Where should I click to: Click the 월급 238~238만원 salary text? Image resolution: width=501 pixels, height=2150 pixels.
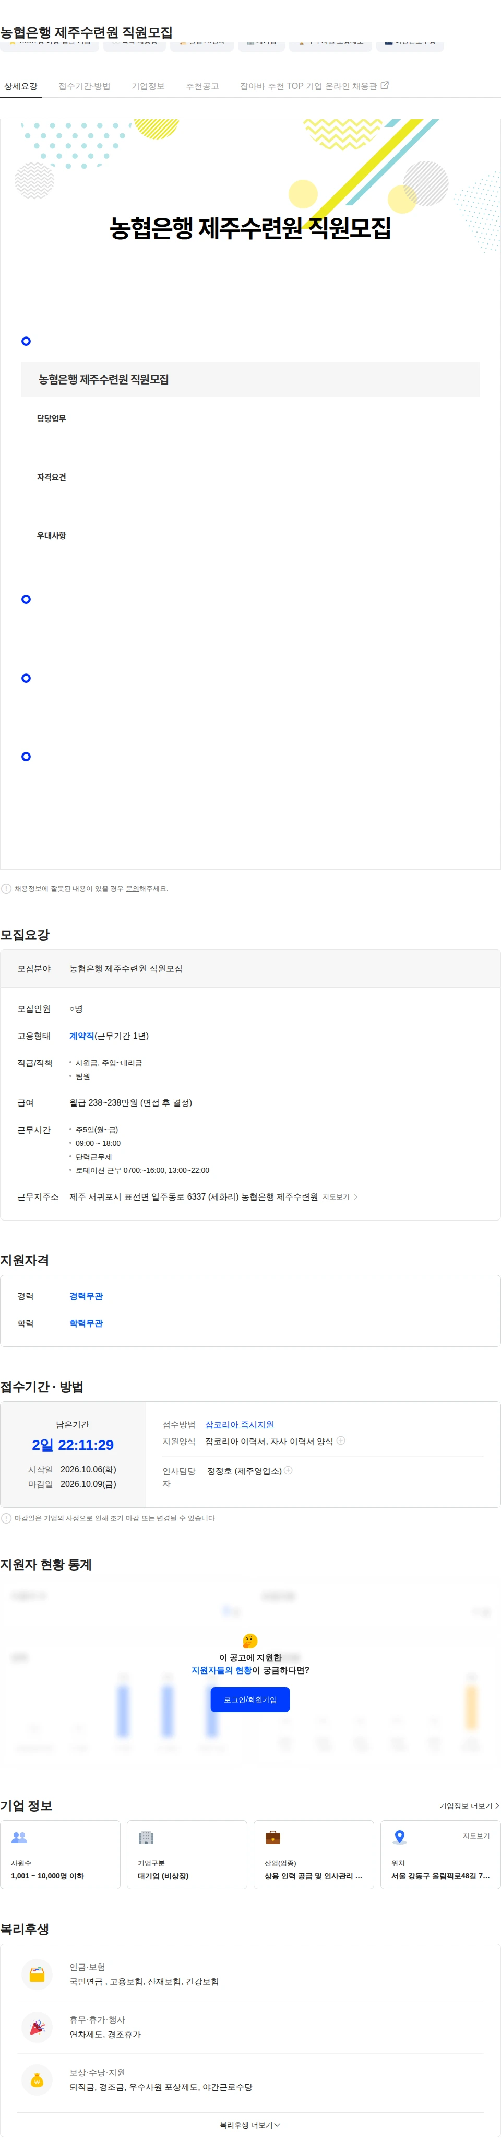[x=130, y=1102]
